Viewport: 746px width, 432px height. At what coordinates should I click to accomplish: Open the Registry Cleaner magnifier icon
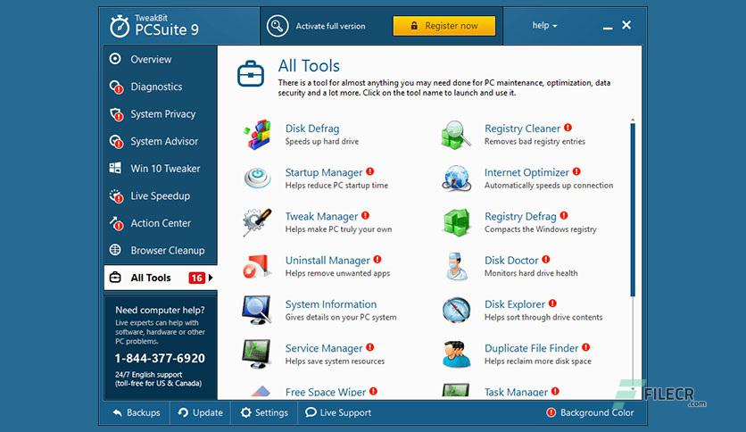[456, 135]
